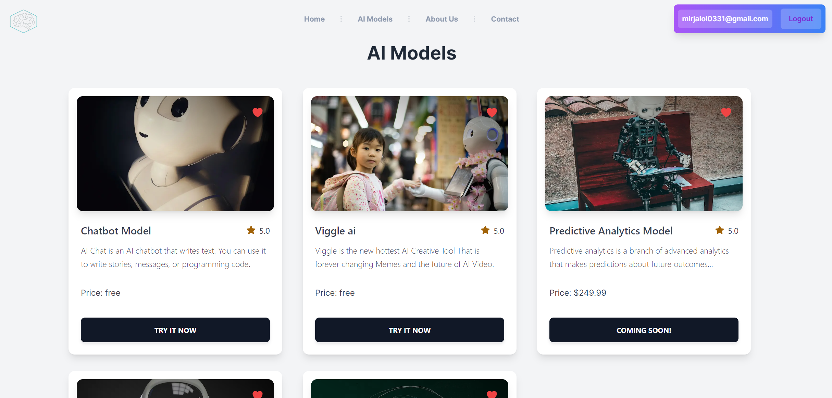Screen dimensions: 832x398
Task: Open the Home menu item
Action: 314,19
